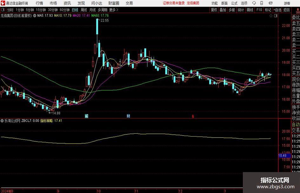Screen dimensions: 300x193
Task: Click the 22.55 high price label
Action: click(x=104, y=21)
